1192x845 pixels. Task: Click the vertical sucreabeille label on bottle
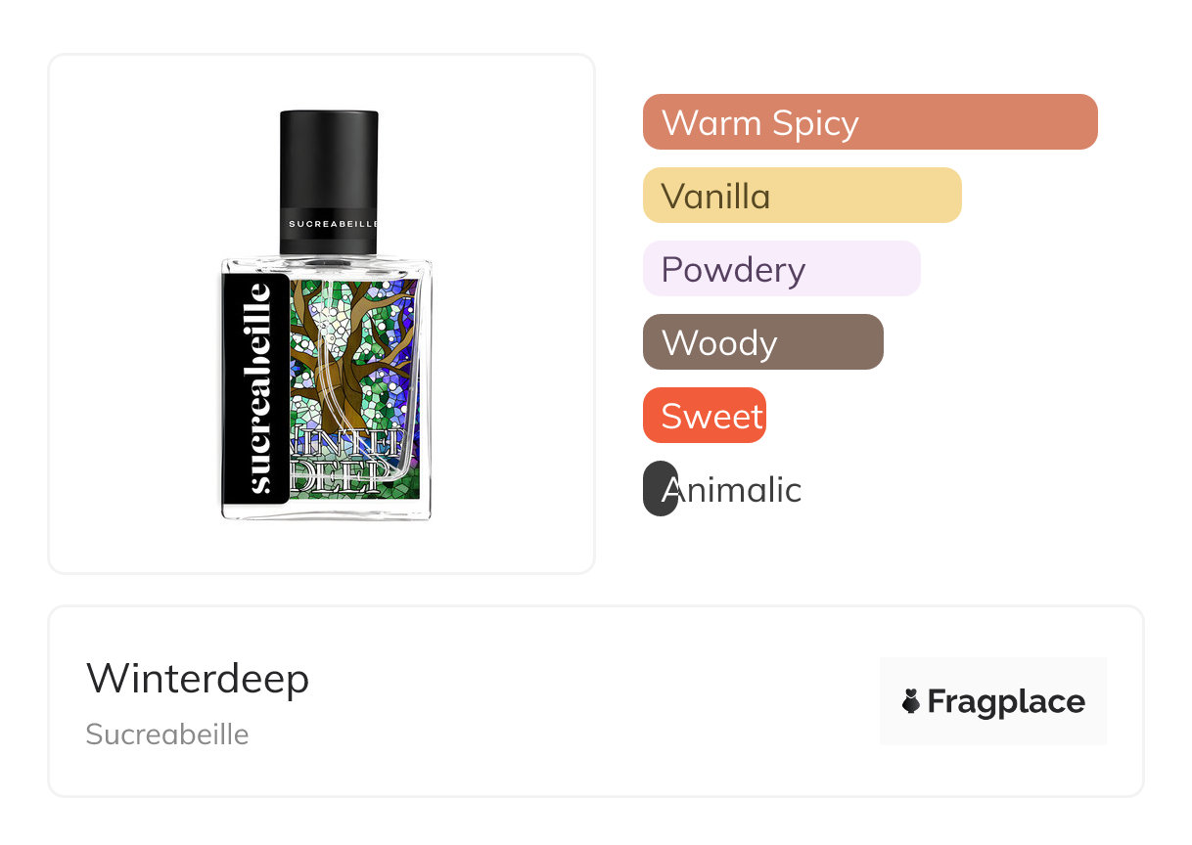pyautogui.click(x=256, y=387)
